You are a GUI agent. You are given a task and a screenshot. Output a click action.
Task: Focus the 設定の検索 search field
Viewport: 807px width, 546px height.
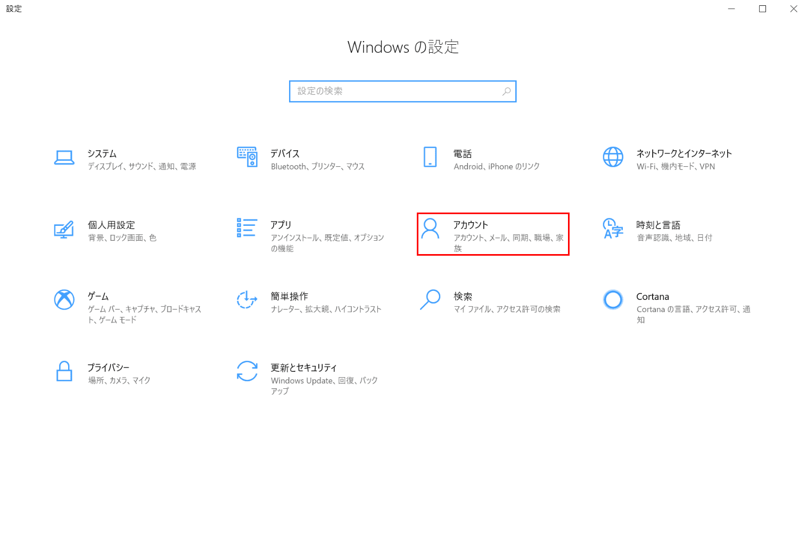point(403,91)
